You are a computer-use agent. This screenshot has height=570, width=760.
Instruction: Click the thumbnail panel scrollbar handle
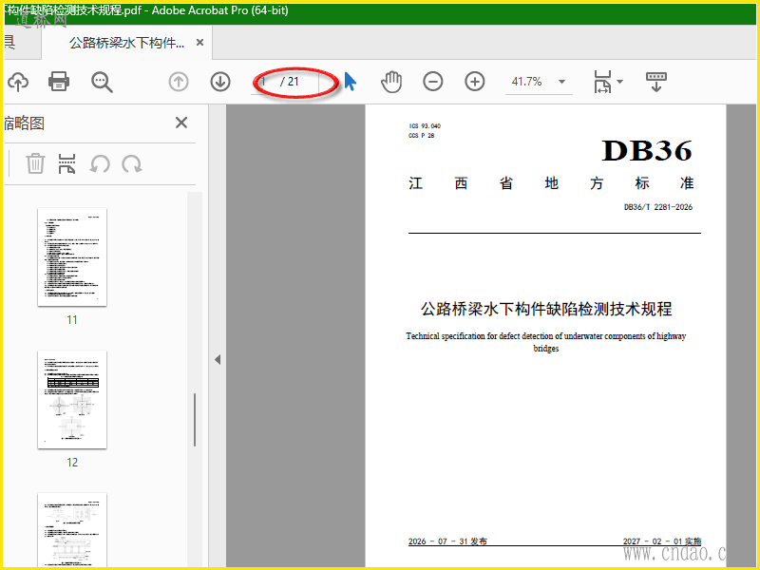tap(195, 420)
